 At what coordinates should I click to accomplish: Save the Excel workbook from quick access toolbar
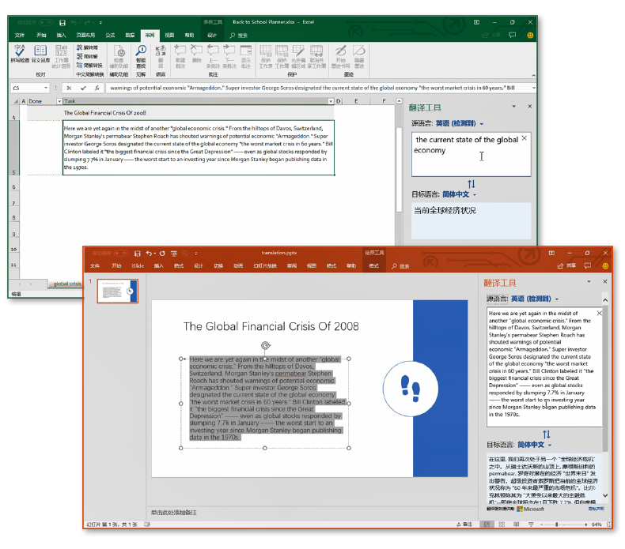point(62,23)
